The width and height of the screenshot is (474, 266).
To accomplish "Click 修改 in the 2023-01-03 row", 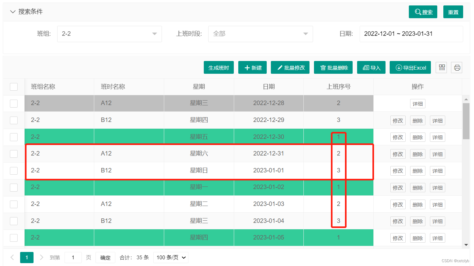I will (x=398, y=205).
